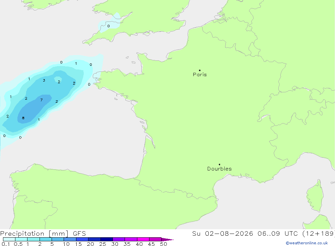Click the precipitation value '3' on the map

(44, 81)
